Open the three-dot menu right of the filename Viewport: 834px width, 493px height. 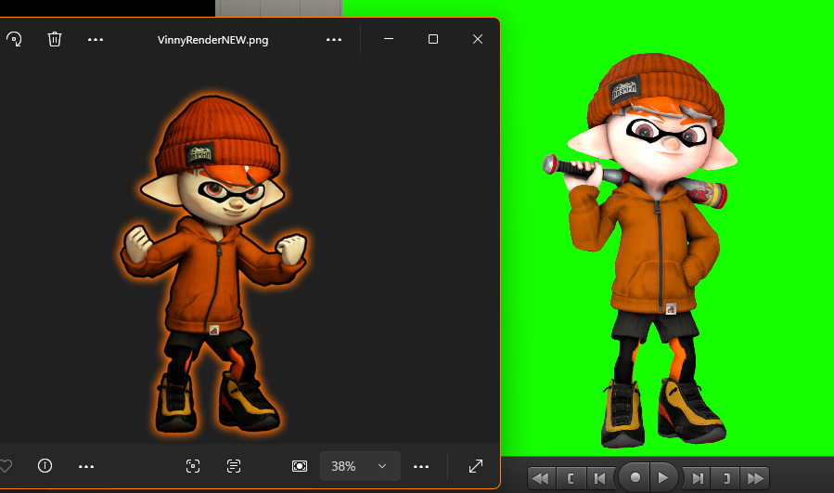(x=334, y=39)
